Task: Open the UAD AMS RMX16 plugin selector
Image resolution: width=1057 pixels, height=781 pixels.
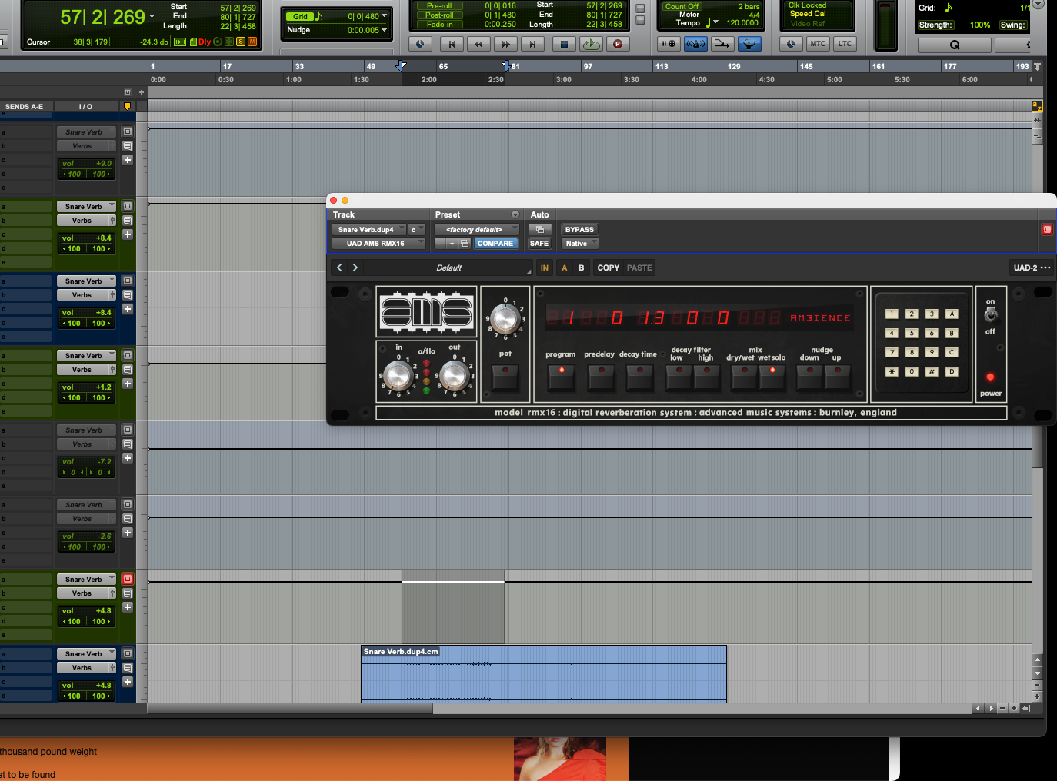Action: coord(378,244)
